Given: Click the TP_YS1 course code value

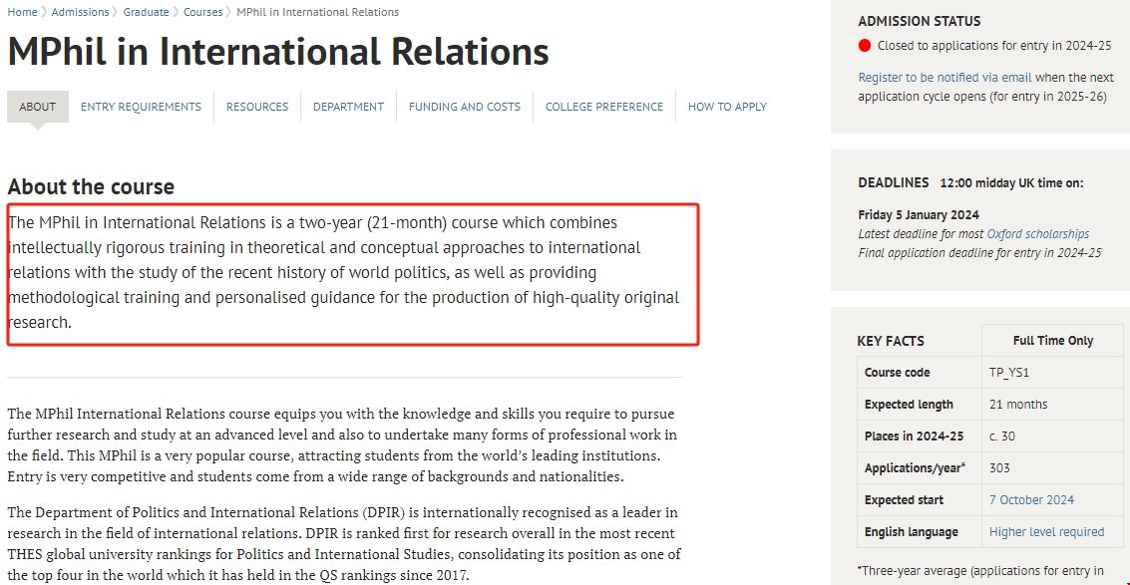Looking at the screenshot, I should [x=1008, y=373].
